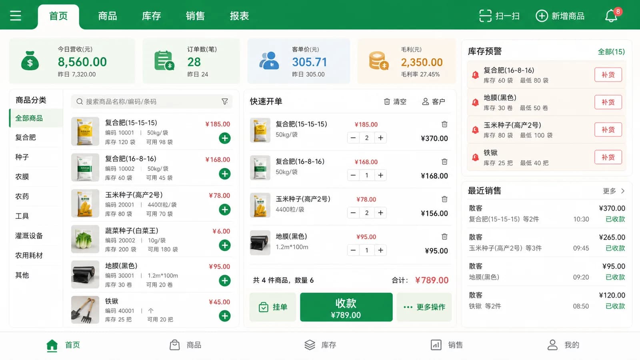Screen dimensions: 640x360
Task: Click 收款 ¥789.00 to check out
Action: click(346, 307)
